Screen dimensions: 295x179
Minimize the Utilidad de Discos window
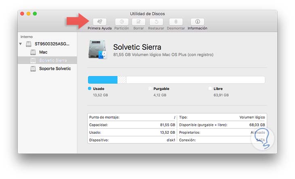click(x=28, y=14)
